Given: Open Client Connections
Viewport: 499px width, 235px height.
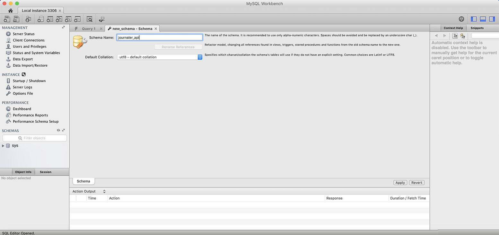Looking at the screenshot, I should tap(29, 40).
